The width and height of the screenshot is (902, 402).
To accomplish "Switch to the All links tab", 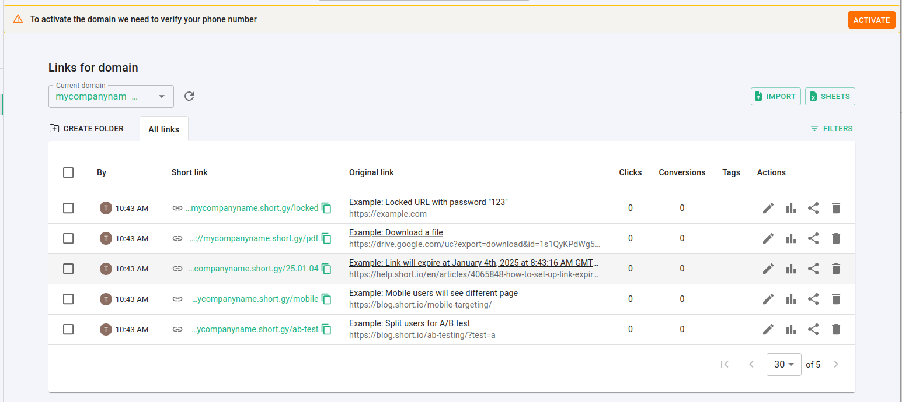I will 163,129.
